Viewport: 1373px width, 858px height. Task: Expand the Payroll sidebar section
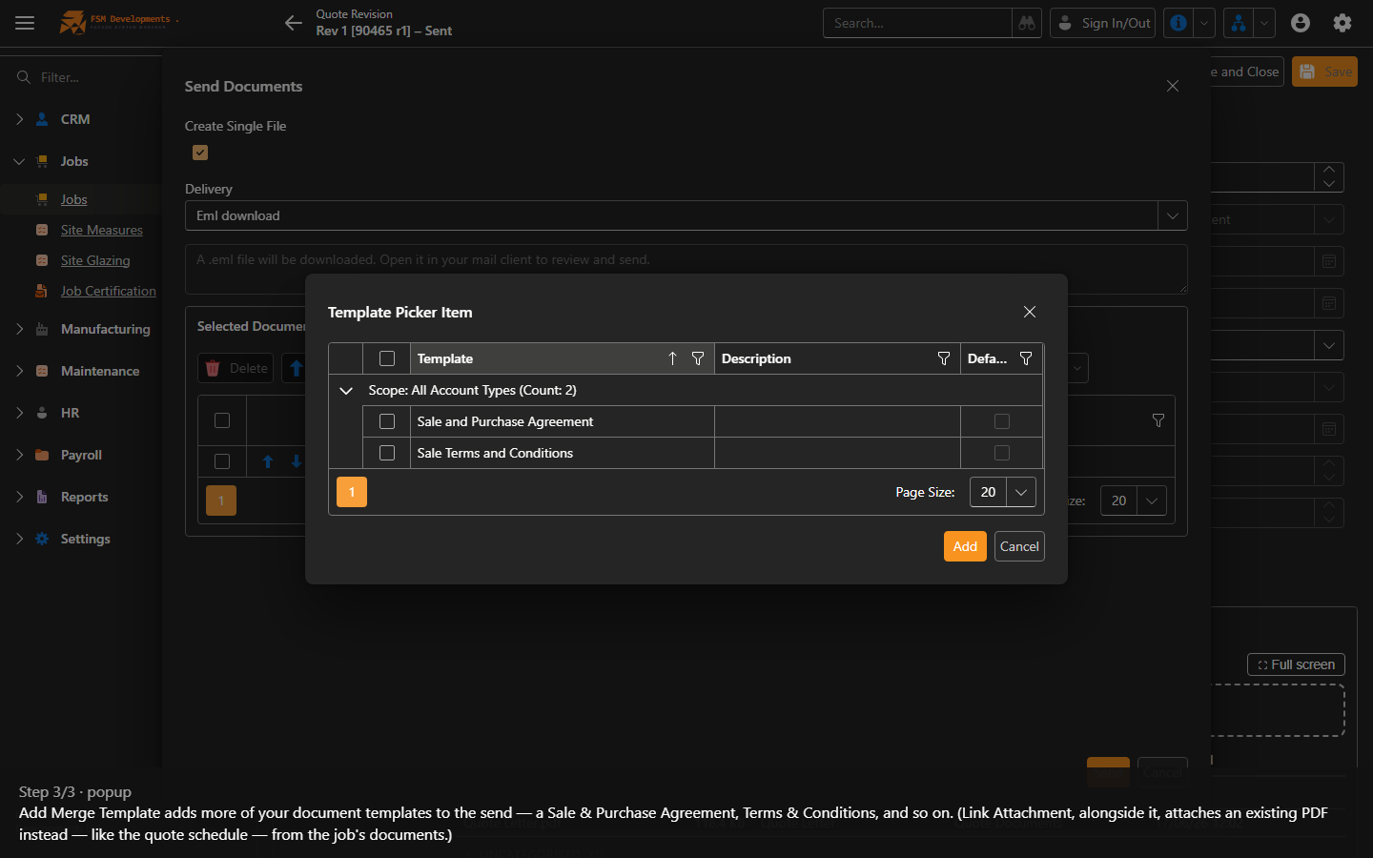pos(19,455)
